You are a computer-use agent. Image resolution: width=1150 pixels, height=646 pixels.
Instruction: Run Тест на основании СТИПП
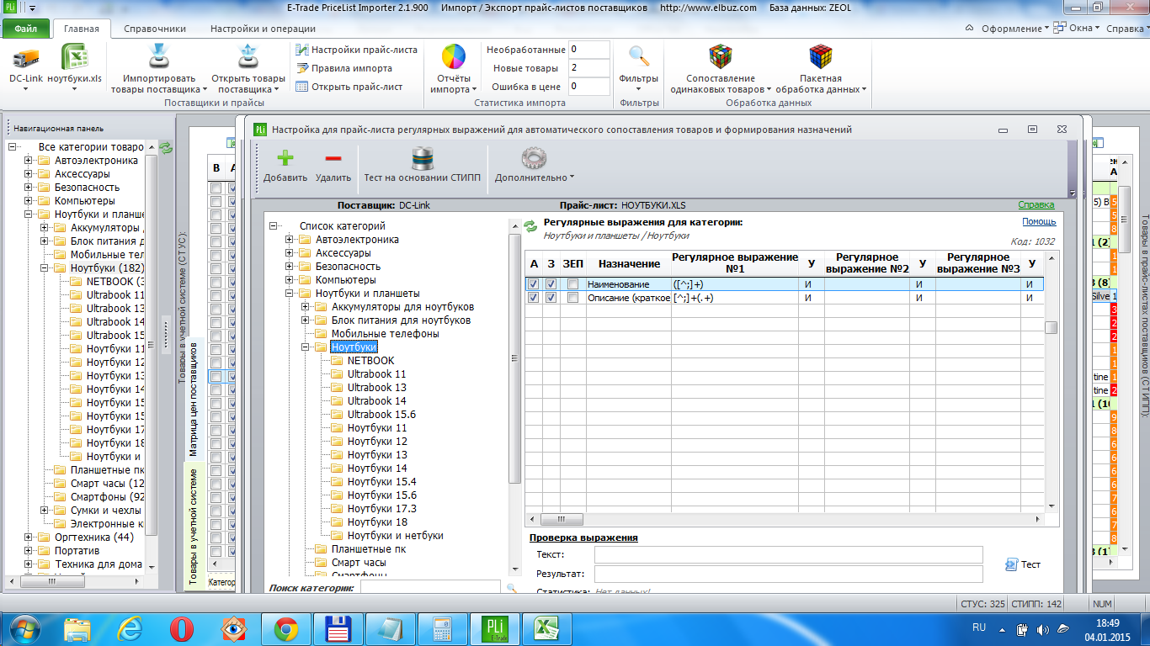pos(423,165)
